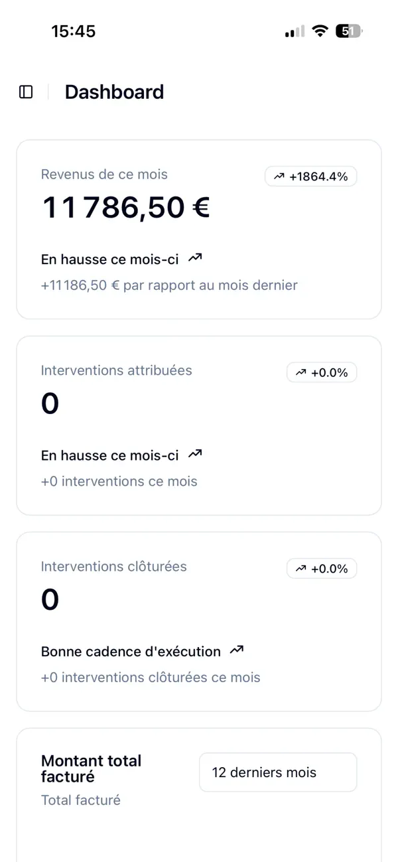Tap the cellular signal bars icon
The image size is (398, 862).
[295, 31]
